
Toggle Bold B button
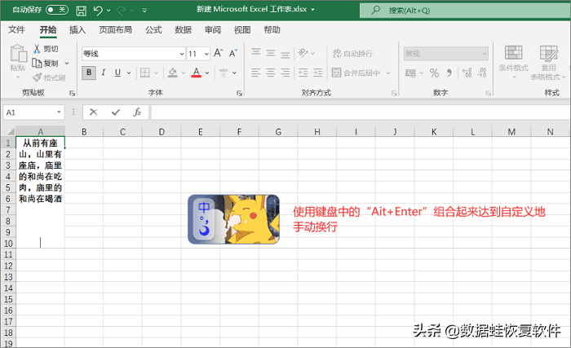tap(89, 73)
